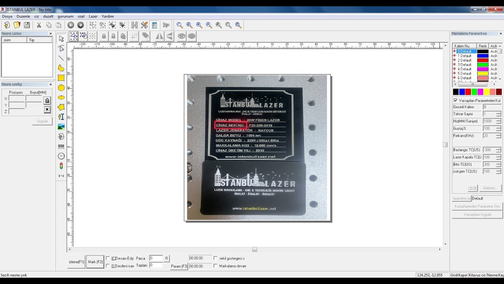Image resolution: width=504 pixels, height=284 pixels.
Task: Undo with the left arrow icon
Action: pos(71,25)
